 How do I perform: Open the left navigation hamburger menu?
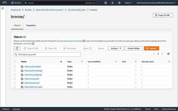(3, 8)
